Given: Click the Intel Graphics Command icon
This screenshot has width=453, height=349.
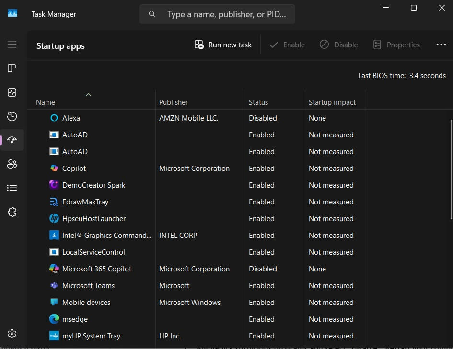Looking at the screenshot, I should coord(54,236).
